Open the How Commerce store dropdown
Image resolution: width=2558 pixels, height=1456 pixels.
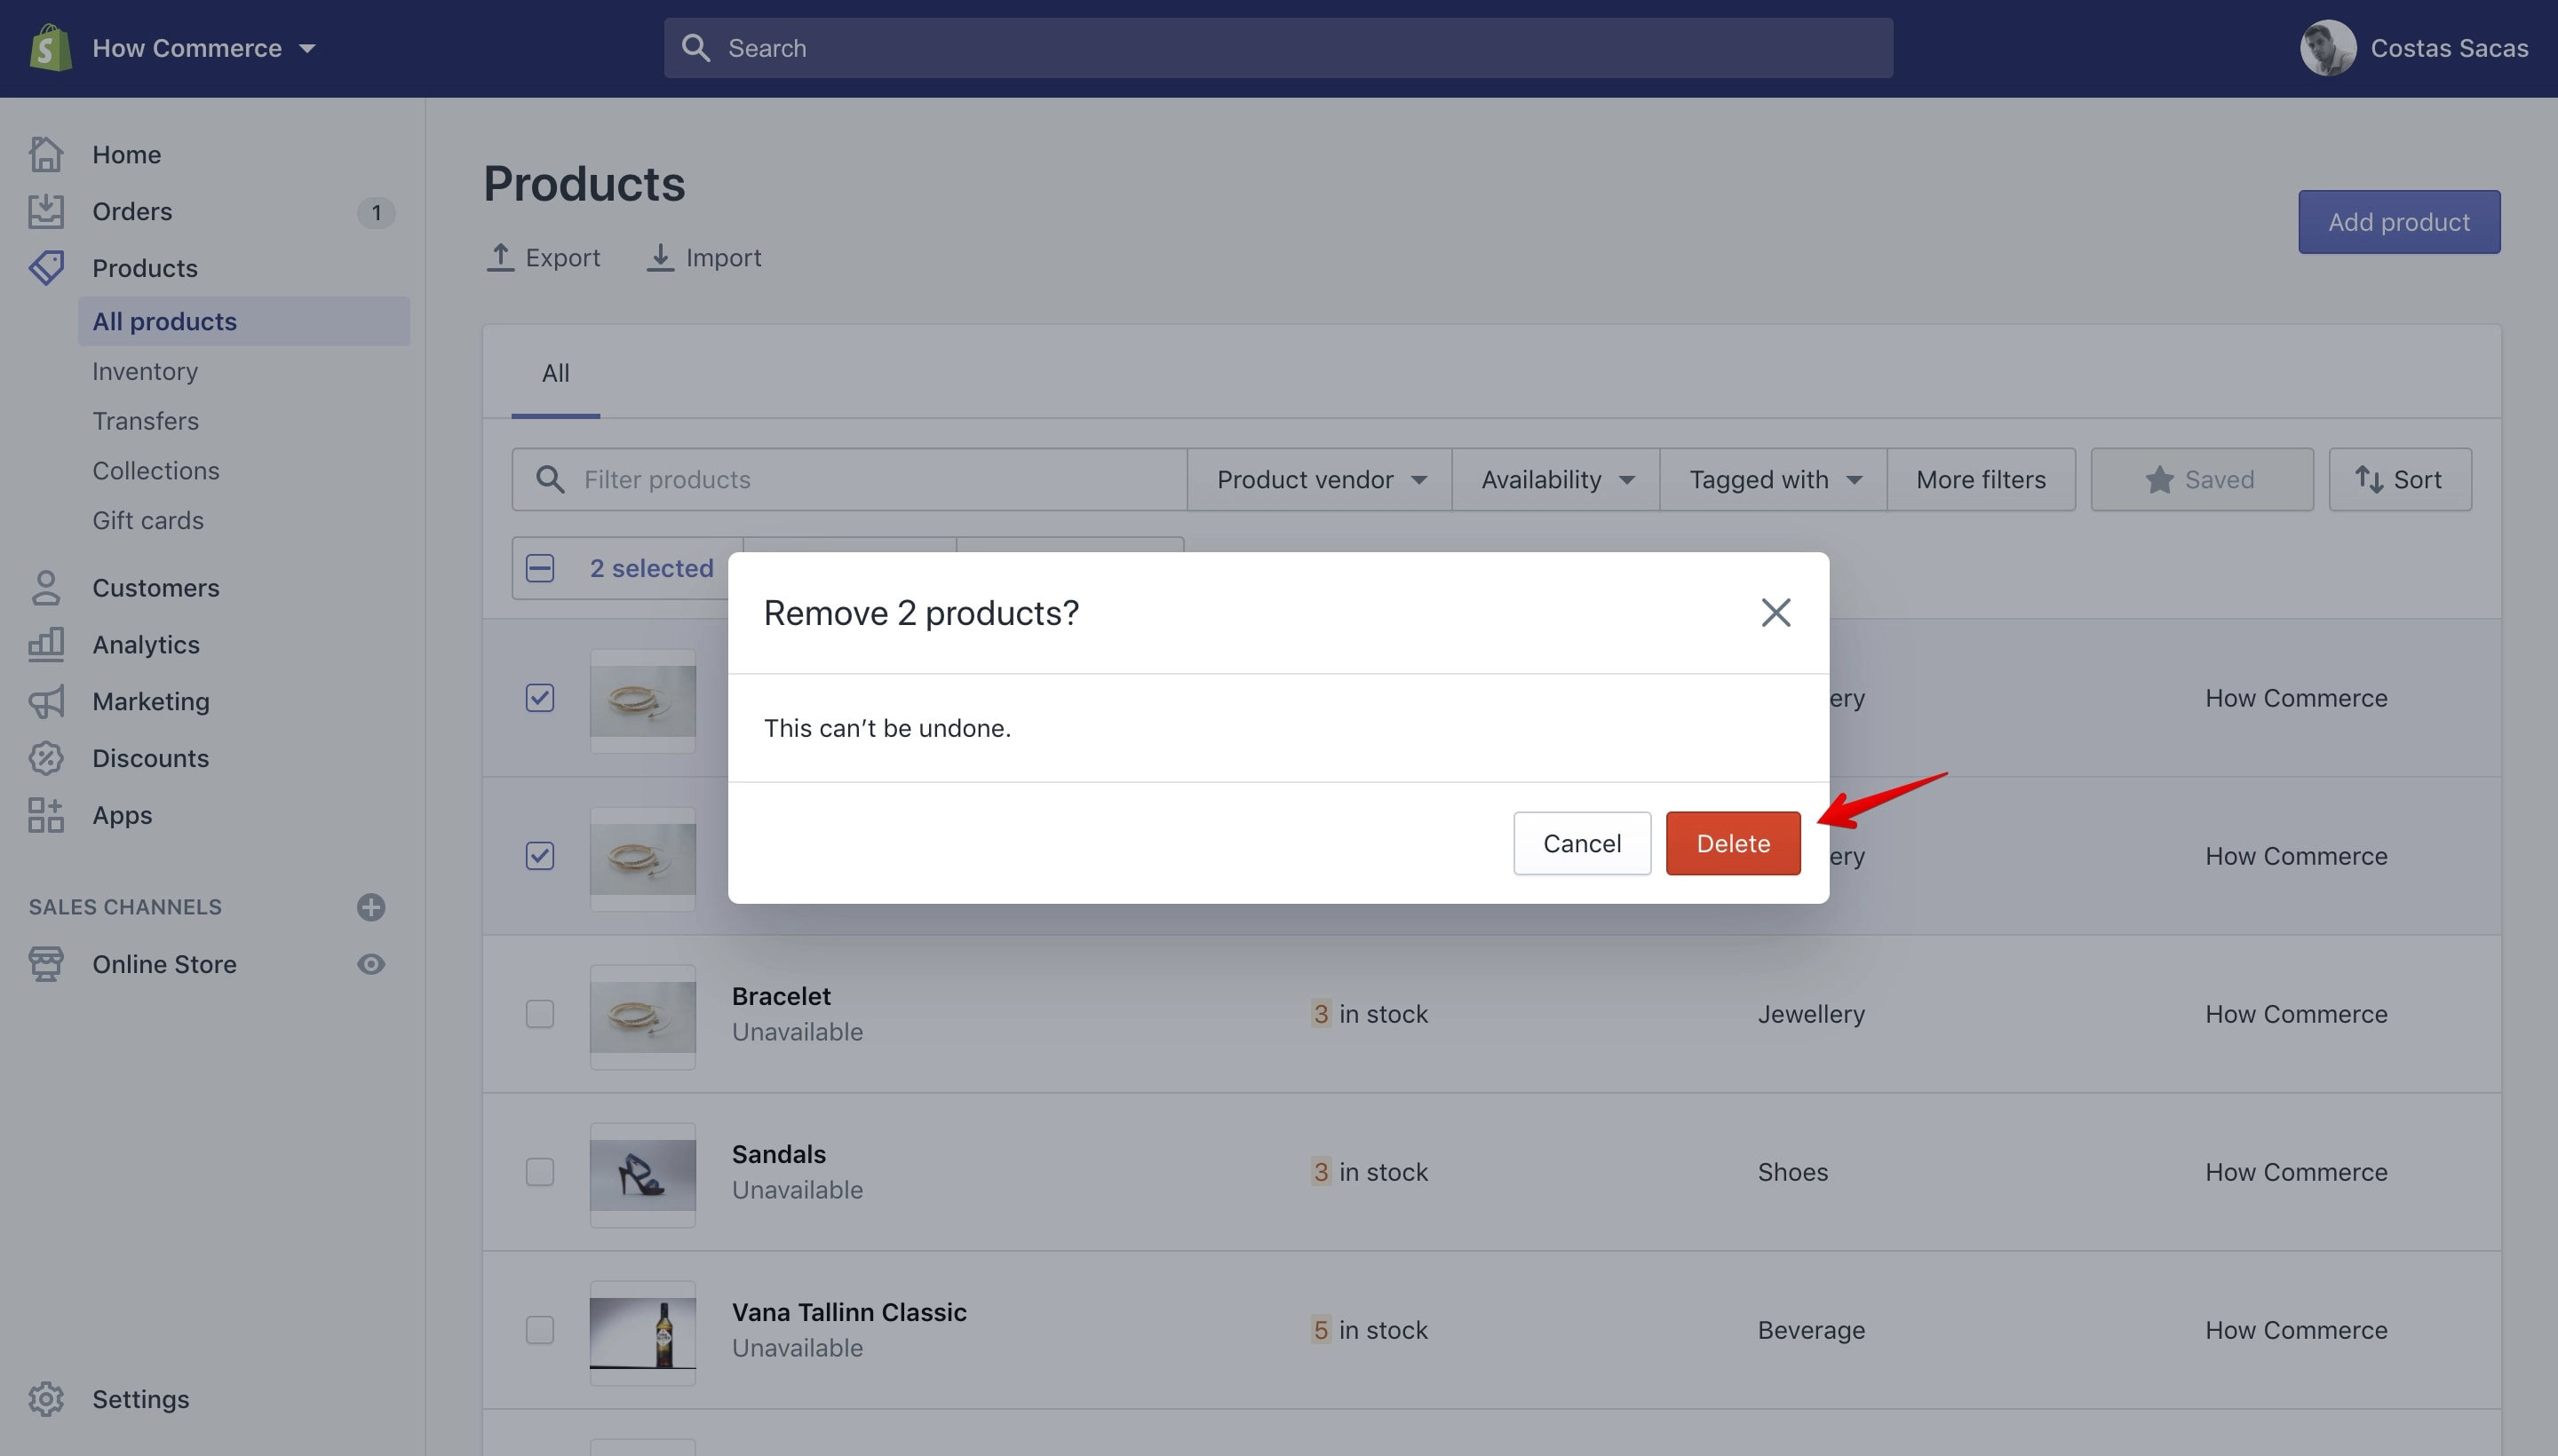[204, 48]
